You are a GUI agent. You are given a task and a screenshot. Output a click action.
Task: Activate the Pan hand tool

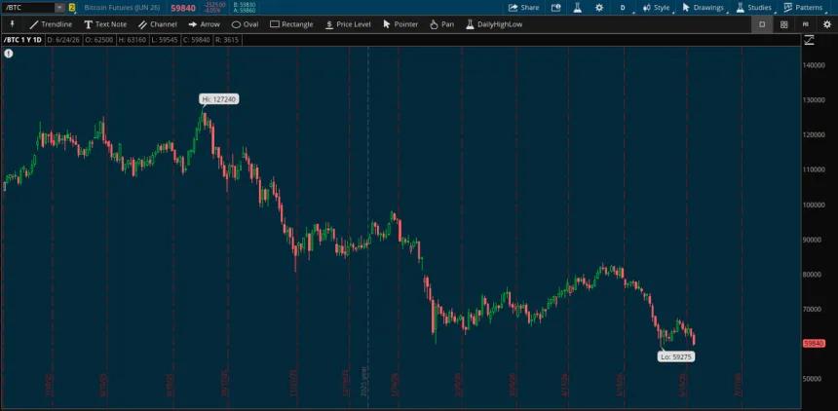(442, 24)
